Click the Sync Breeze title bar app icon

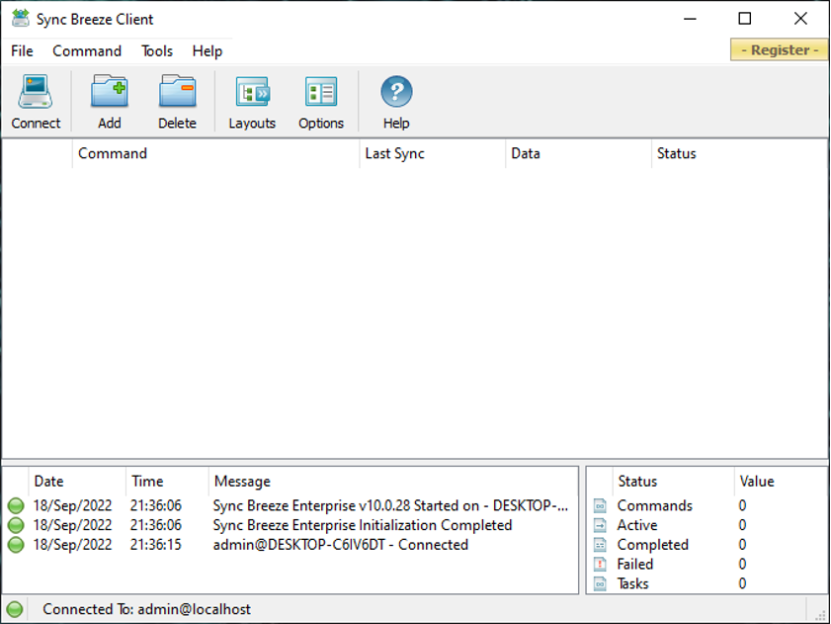tap(20, 18)
